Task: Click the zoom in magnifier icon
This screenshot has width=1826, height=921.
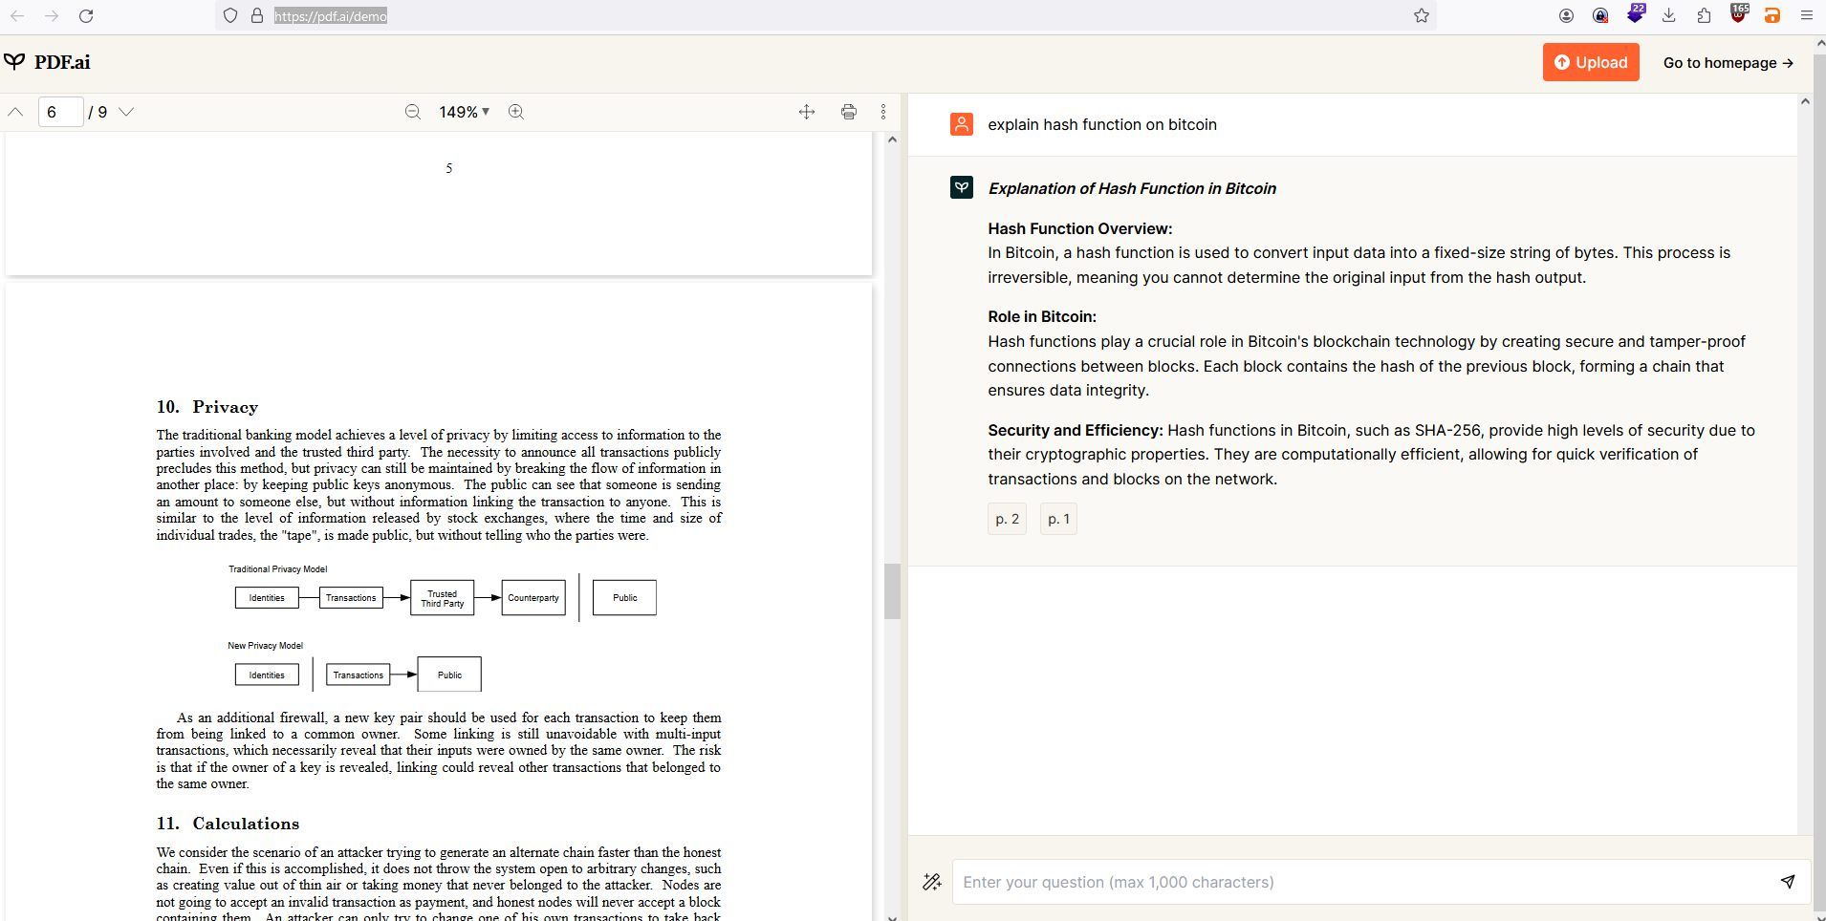Action: coord(516,112)
